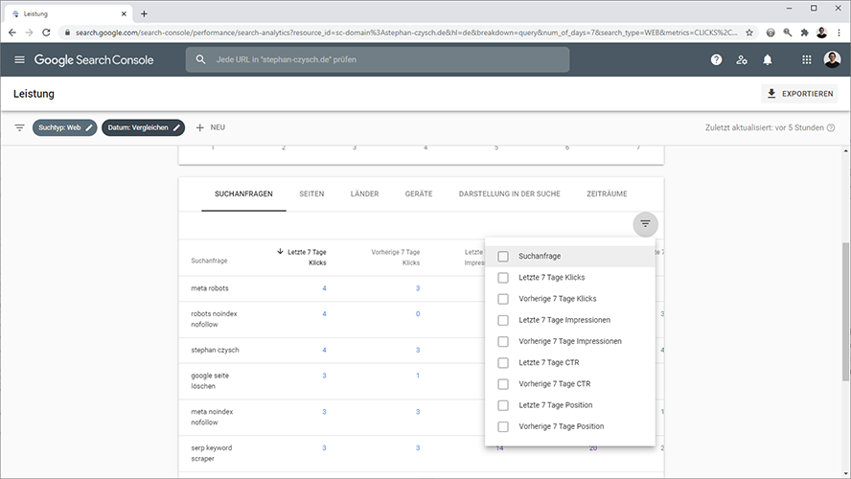Image resolution: width=851 pixels, height=479 pixels.
Task: Edit the Suchtyp: Web filter pencil
Action: [x=89, y=128]
